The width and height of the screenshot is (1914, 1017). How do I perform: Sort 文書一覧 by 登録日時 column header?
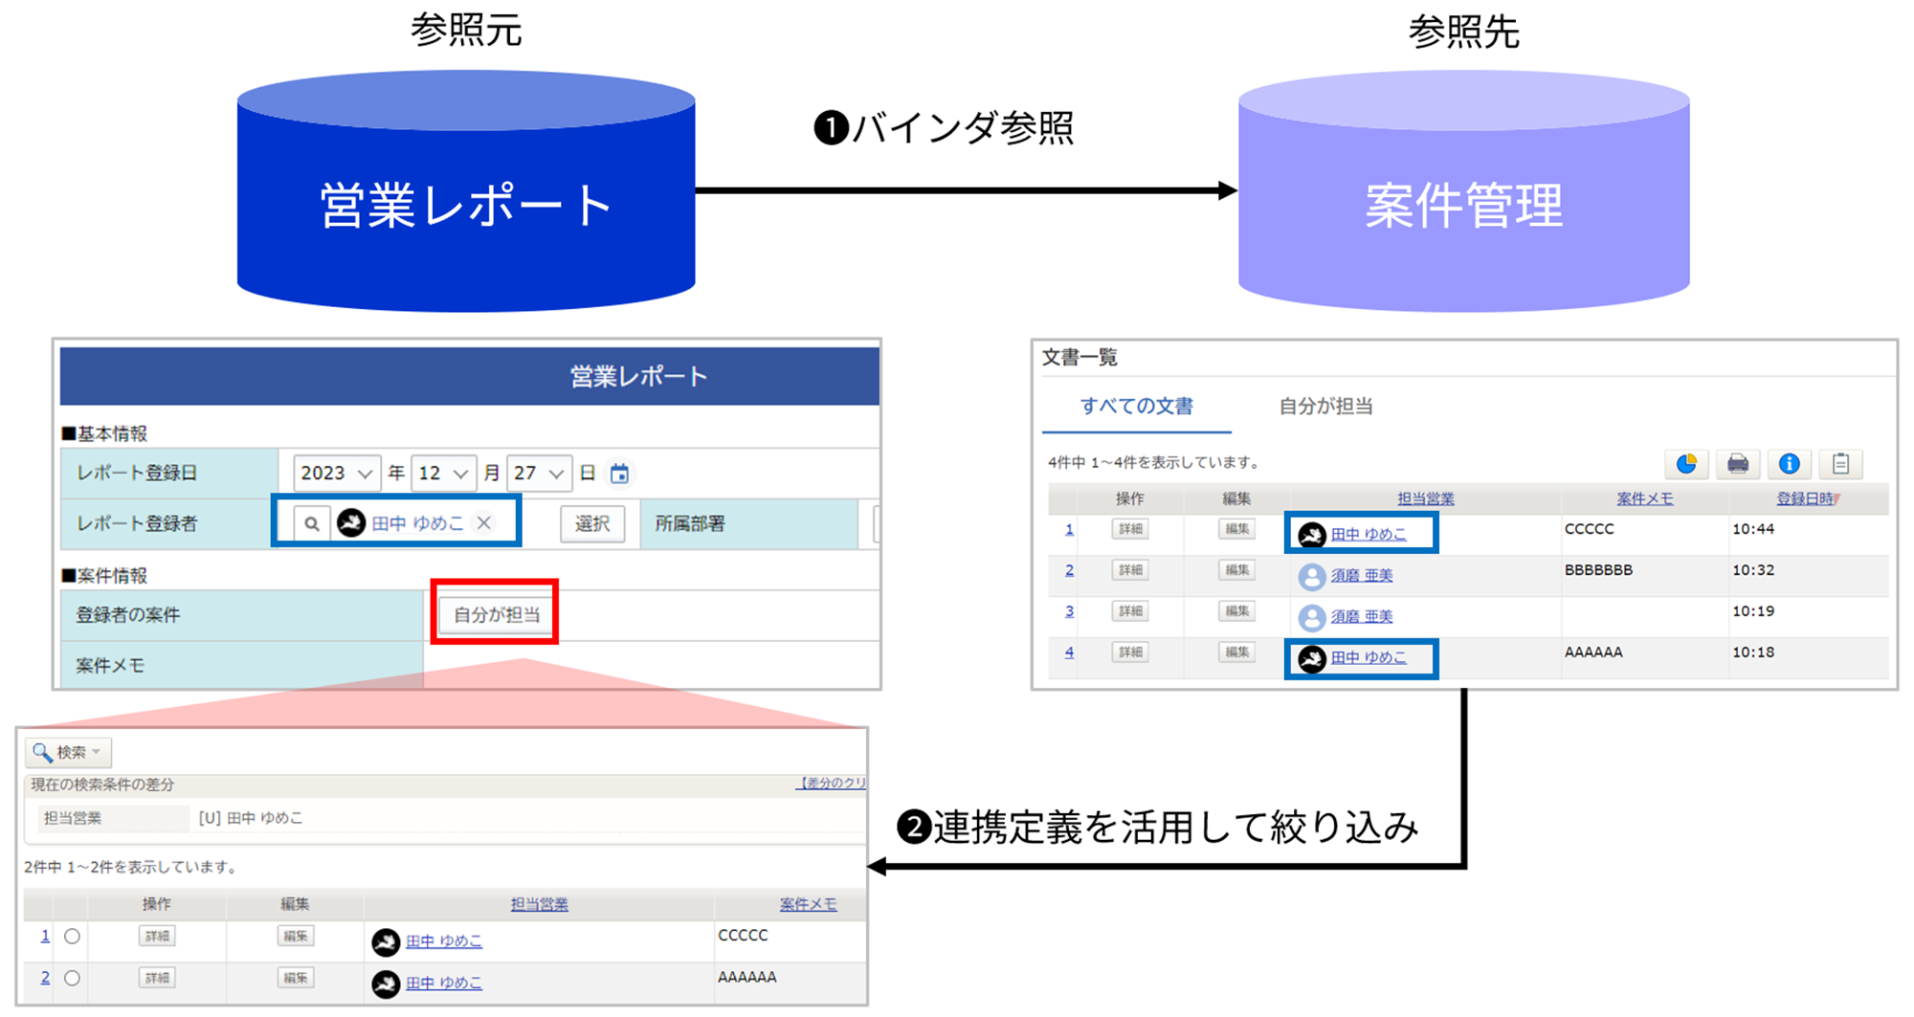pos(1808,498)
